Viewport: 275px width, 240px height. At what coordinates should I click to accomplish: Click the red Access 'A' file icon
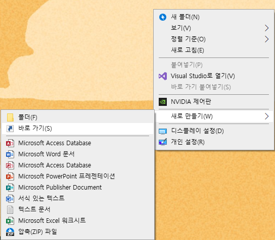coord(10,143)
